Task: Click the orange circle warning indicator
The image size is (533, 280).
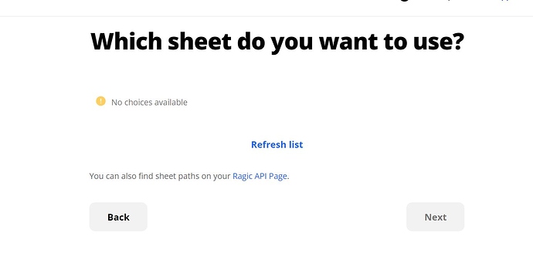Action: pyautogui.click(x=100, y=101)
